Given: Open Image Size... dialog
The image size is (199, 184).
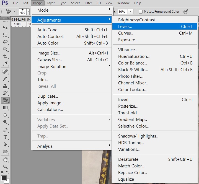Looking at the screenshot, I should (x=72, y=53).
